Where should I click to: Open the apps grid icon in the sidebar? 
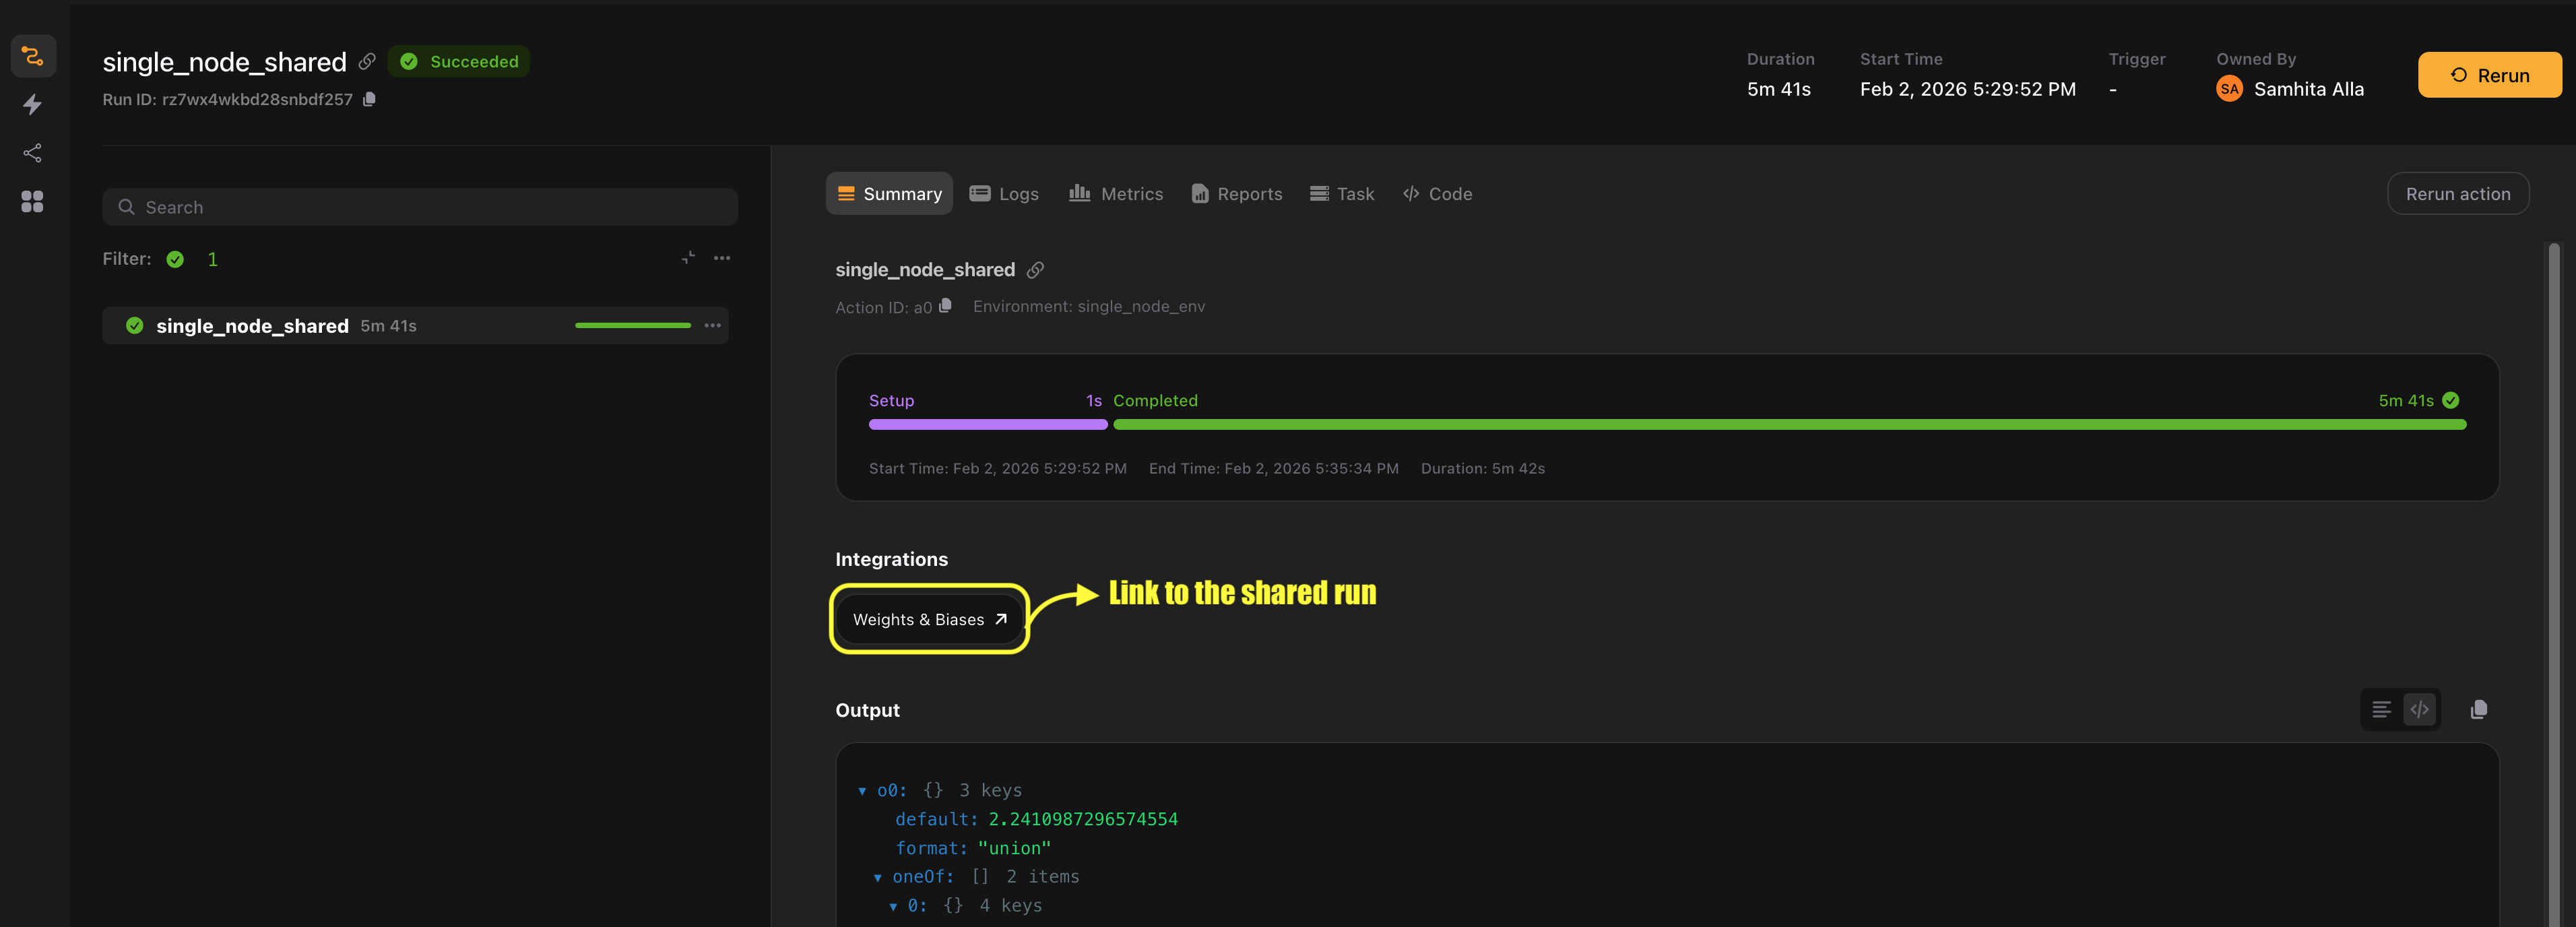(32, 202)
